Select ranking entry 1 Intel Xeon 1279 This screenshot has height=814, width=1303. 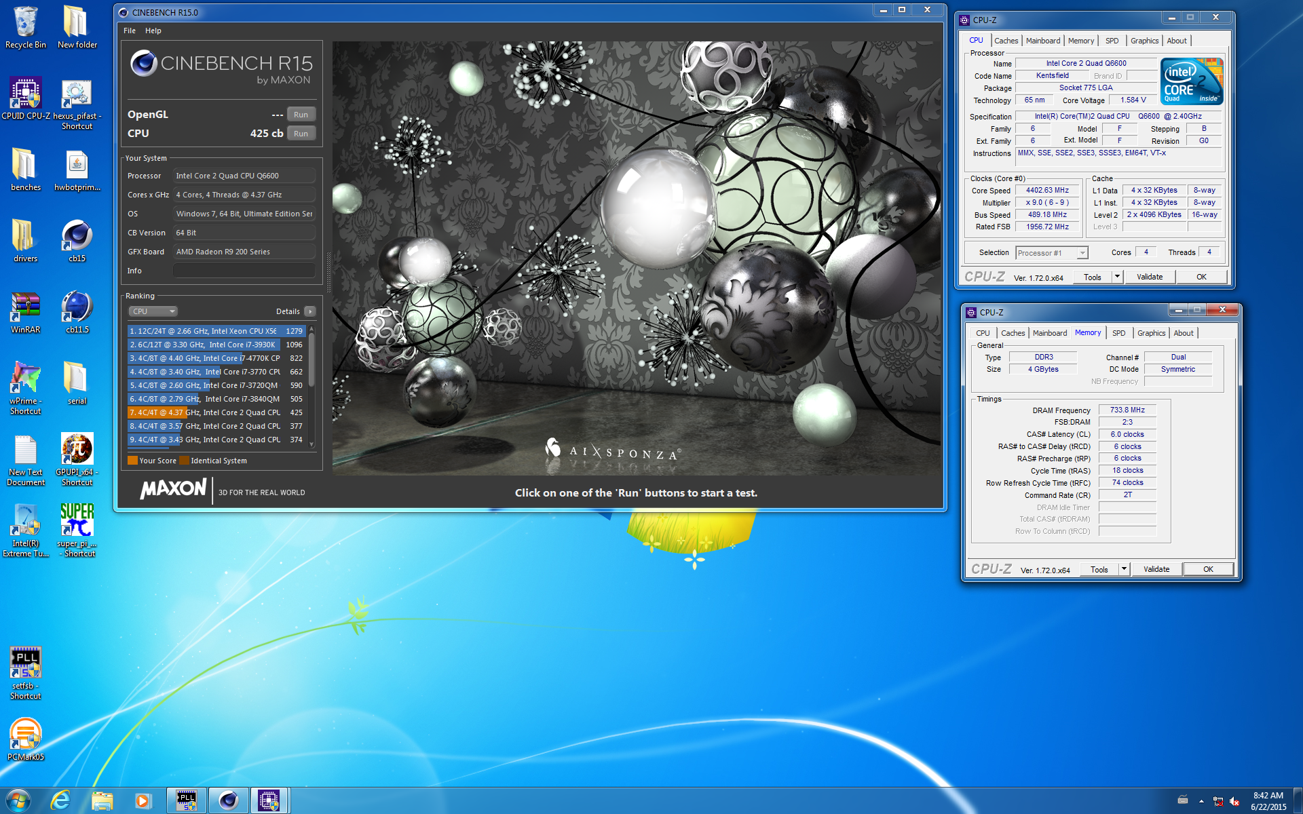click(x=216, y=331)
